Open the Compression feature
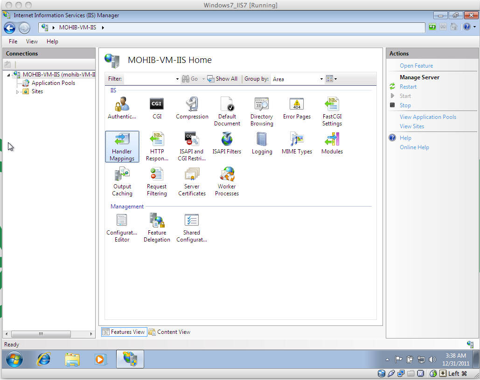 pos(192,104)
